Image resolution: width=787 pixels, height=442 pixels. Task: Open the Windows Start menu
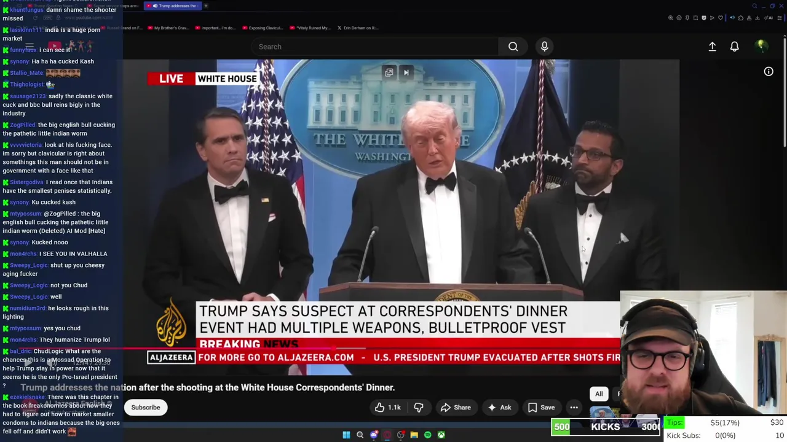coord(346,435)
